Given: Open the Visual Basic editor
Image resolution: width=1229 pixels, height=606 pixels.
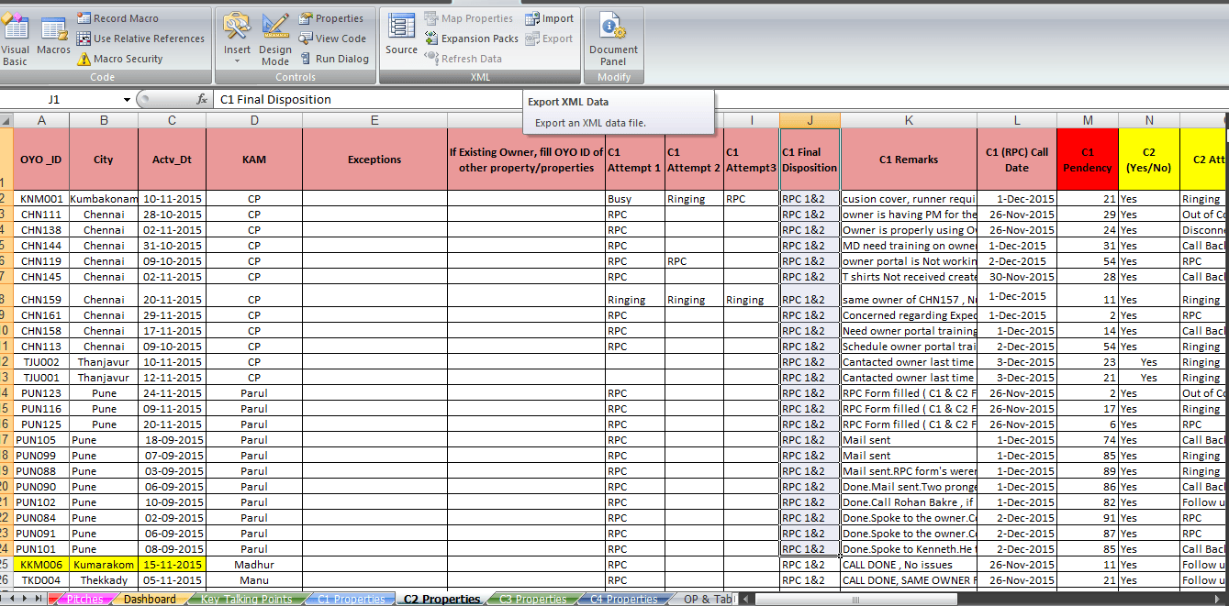Looking at the screenshot, I should pyautogui.click(x=15, y=39).
